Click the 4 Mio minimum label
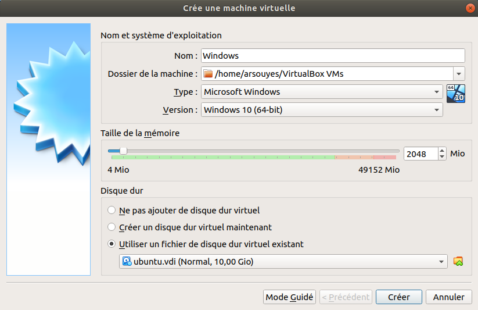This screenshot has height=310, width=478. 118,170
